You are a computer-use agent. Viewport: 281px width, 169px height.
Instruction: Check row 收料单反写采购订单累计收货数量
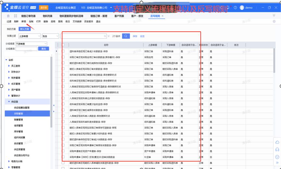pyautogui.click(x=63, y=75)
